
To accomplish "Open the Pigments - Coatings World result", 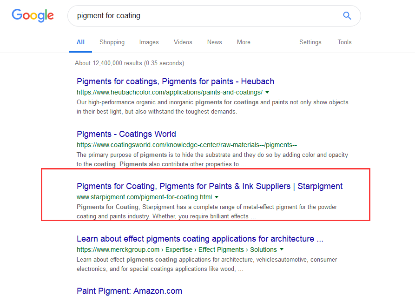I will coord(126,134).
